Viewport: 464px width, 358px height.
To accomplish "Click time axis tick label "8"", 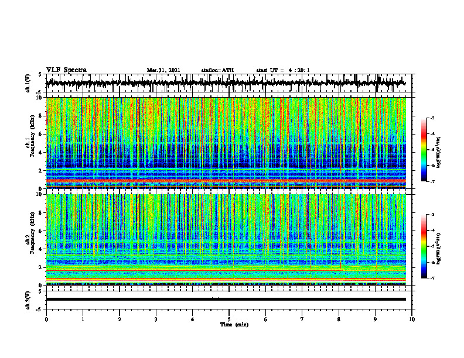I will coord(339,319).
